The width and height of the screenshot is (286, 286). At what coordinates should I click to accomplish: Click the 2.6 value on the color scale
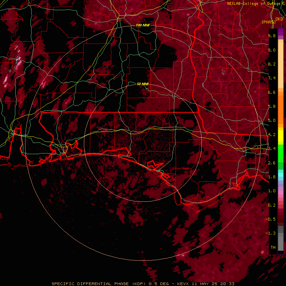(x=272, y=163)
